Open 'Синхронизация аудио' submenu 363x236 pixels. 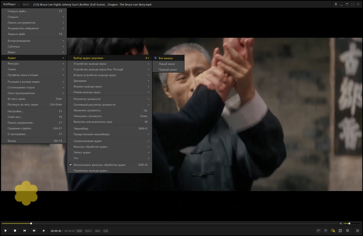[x=110, y=141]
